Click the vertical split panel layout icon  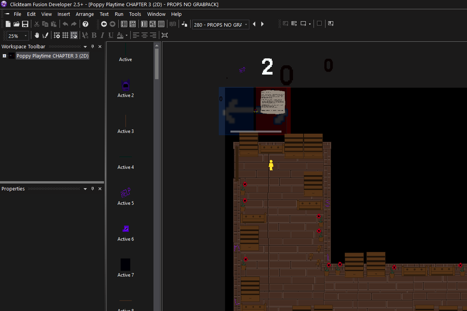pyautogui.click(x=144, y=24)
